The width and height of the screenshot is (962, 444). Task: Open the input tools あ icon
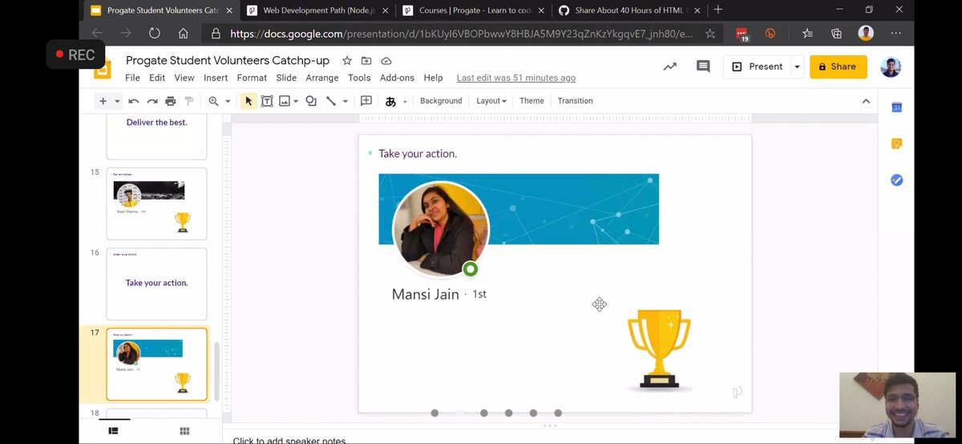pyautogui.click(x=391, y=101)
